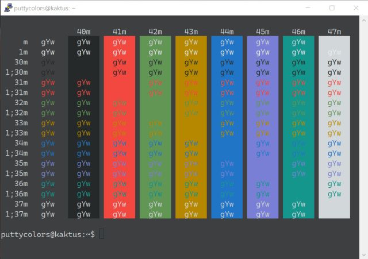Maximize the PuTTY terminal window
The height and width of the screenshot is (259, 368).
click(332, 8)
